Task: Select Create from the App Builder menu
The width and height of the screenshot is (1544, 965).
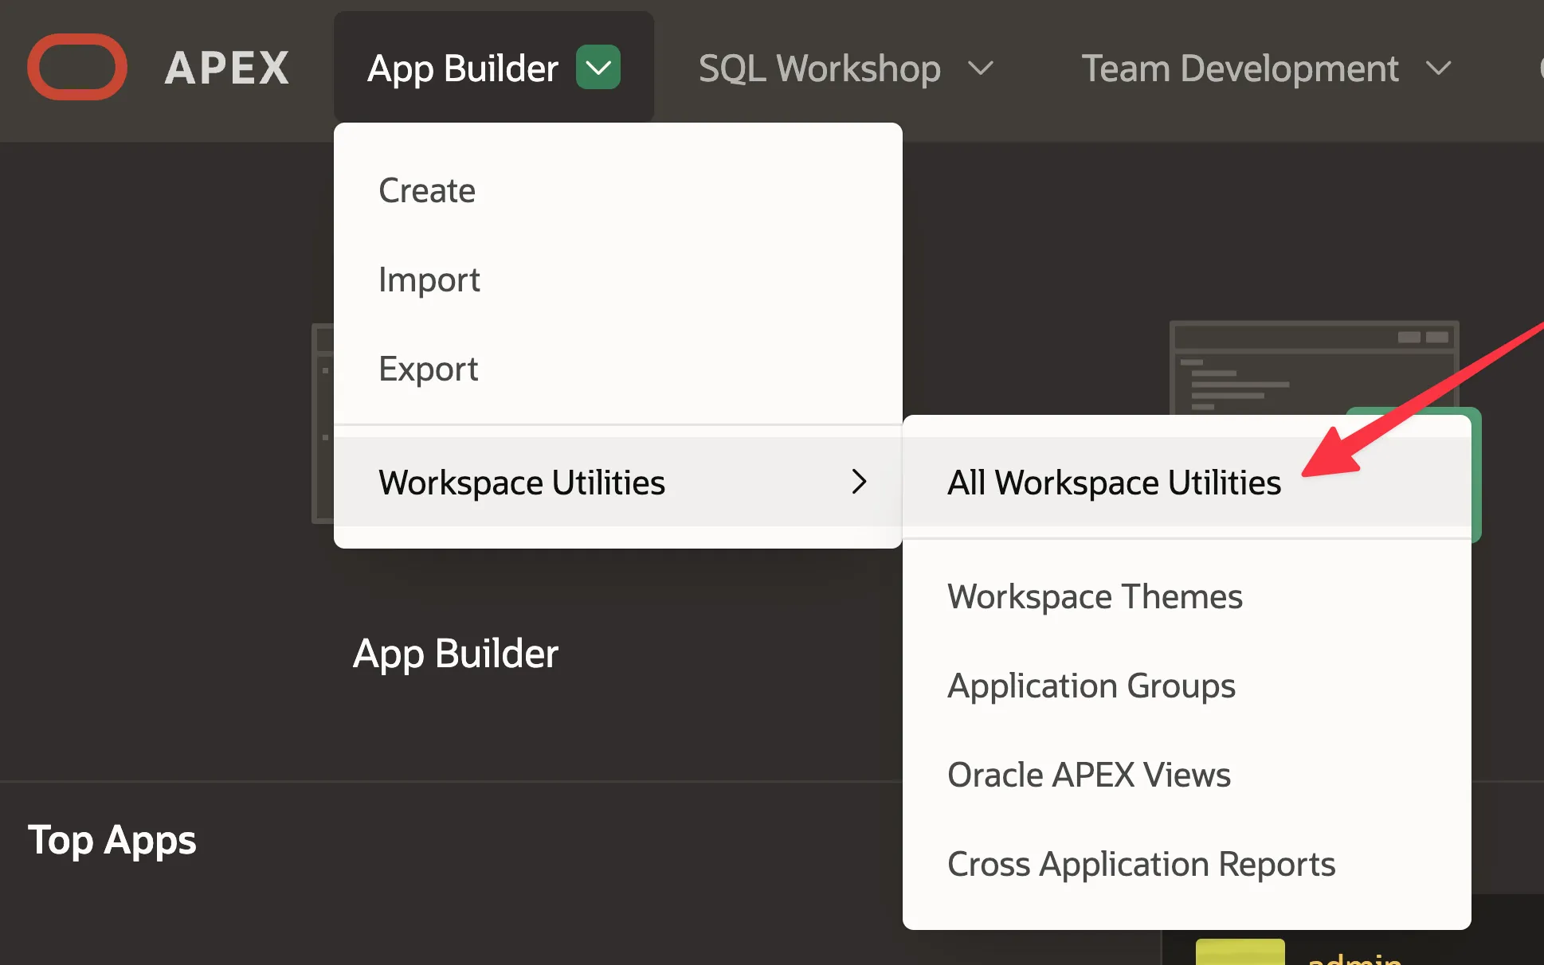Action: click(427, 191)
